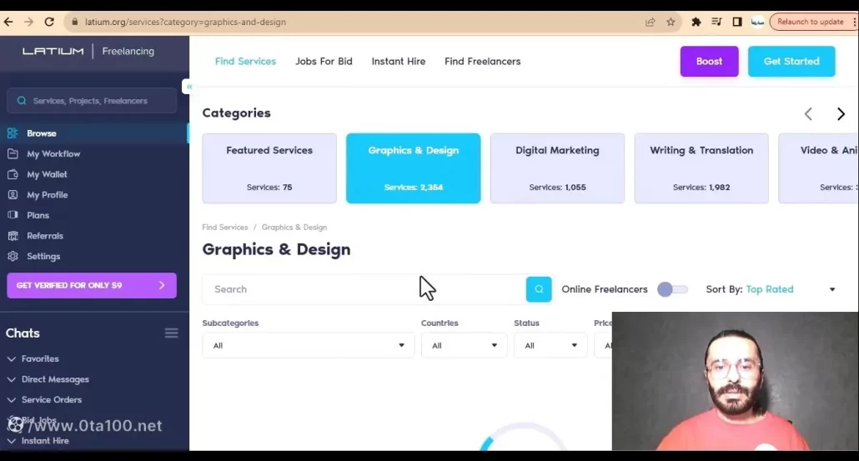Open the Status dropdown

(x=550, y=345)
